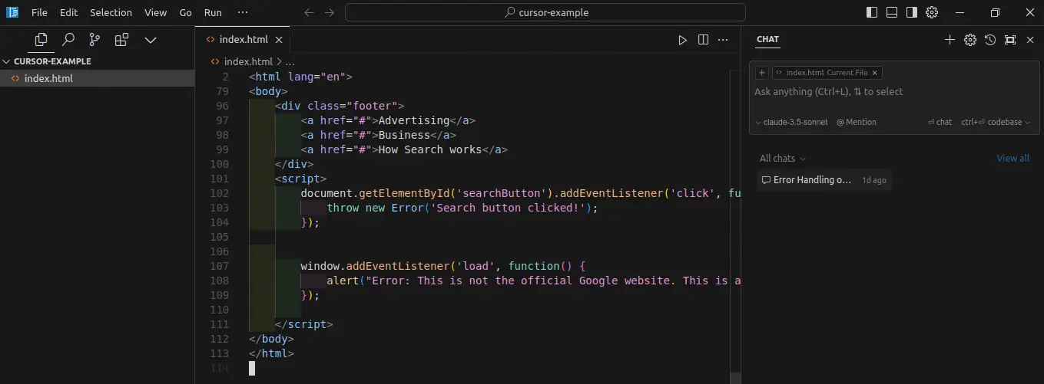Go back with the left arrow
Screen dimensions: 1044x384
(309, 12)
